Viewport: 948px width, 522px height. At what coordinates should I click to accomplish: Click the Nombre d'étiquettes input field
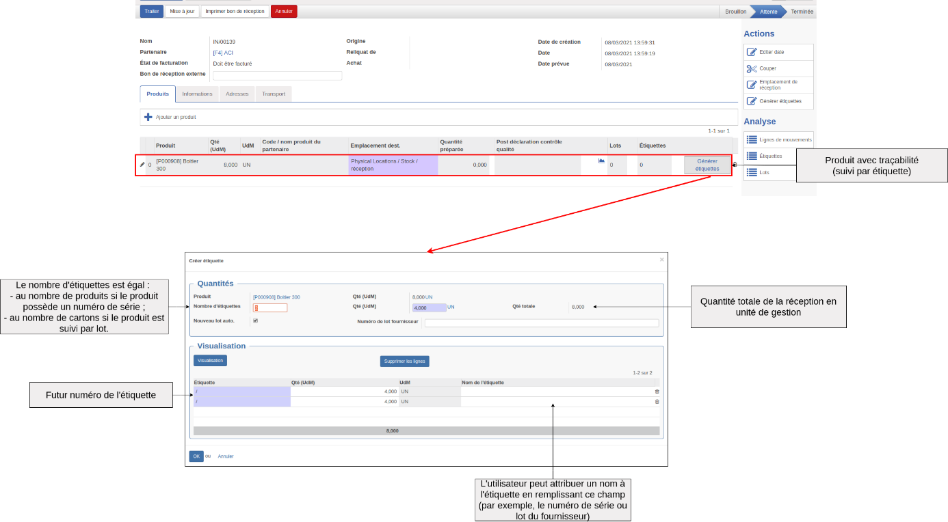(x=270, y=307)
